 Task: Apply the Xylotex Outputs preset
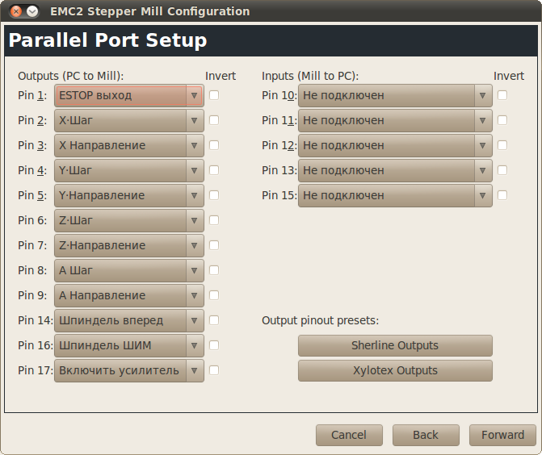click(x=395, y=370)
